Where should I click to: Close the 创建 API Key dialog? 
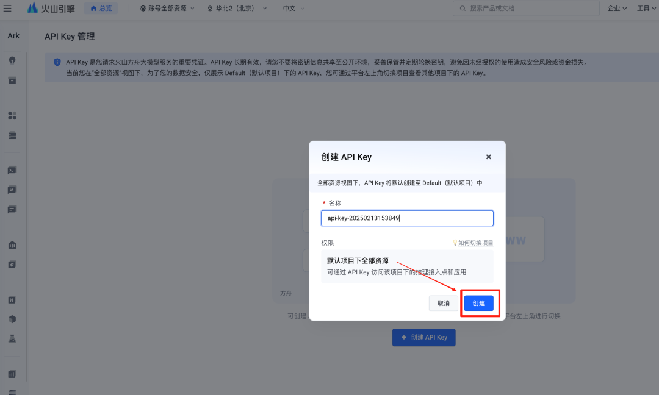click(x=488, y=157)
